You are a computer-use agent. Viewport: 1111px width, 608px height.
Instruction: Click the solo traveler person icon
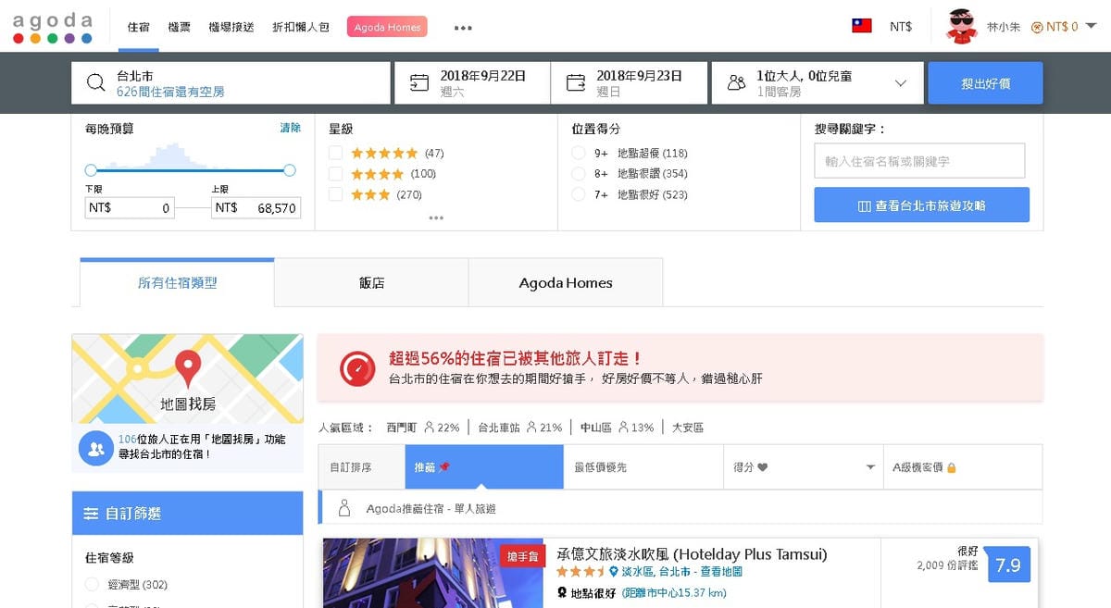[344, 508]
